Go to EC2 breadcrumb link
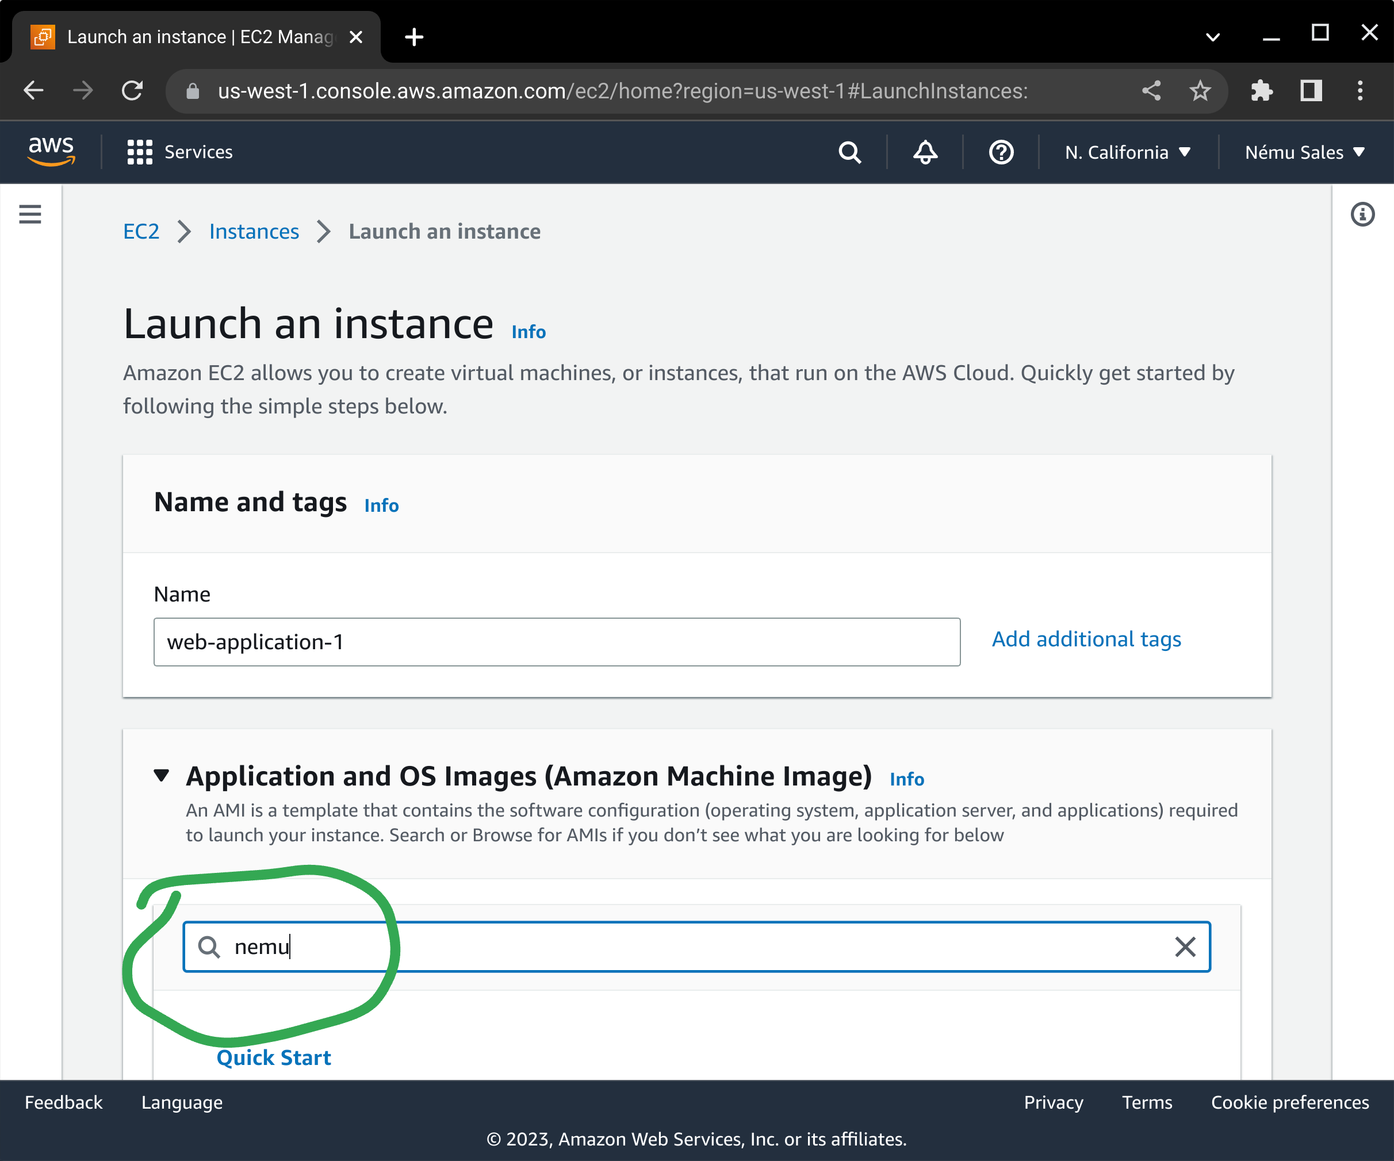This screenshot has width=1394, height=1161. pyautogui.click(x=141, y=232)
